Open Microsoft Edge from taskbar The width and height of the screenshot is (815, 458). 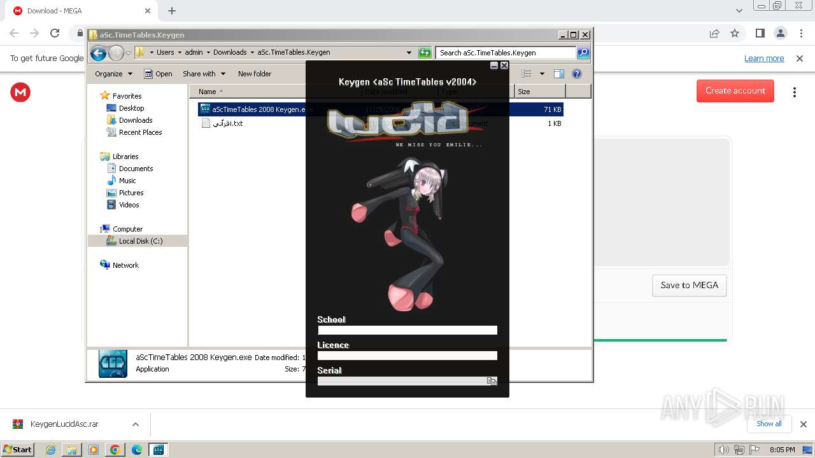click(136, 450)
